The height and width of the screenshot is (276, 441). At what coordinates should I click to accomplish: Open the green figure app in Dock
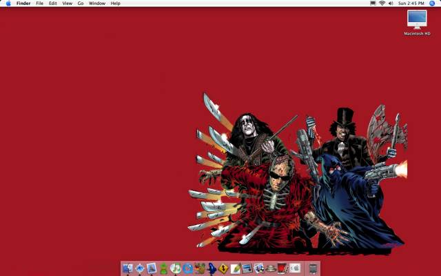163,268
